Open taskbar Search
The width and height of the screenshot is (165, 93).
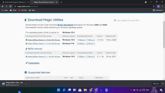(64, 90)
